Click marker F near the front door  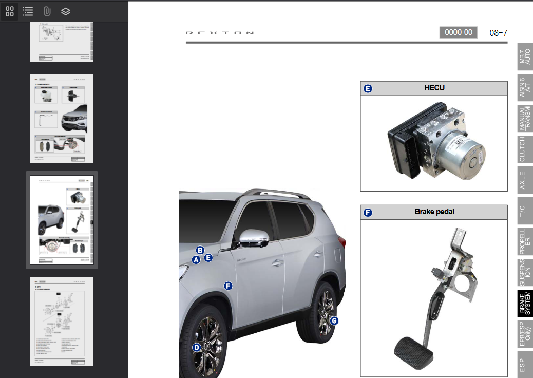(228, 286)
